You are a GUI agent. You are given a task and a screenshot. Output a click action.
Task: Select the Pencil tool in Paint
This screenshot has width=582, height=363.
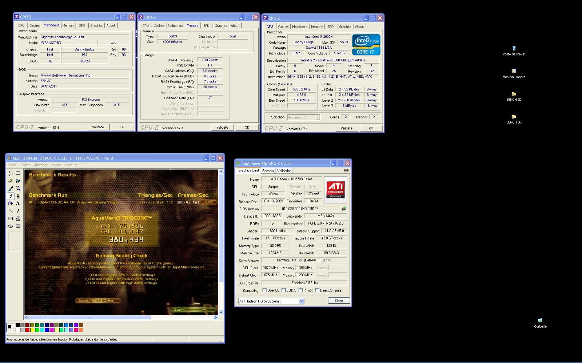11,196
